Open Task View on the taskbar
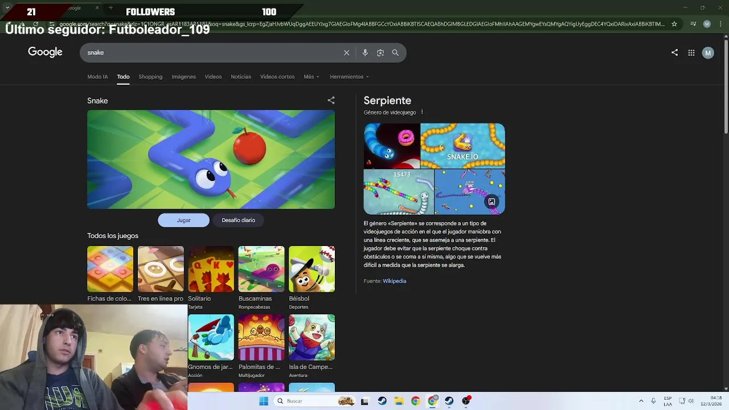The height and width of the screenshot is (410, 729). 364,401
